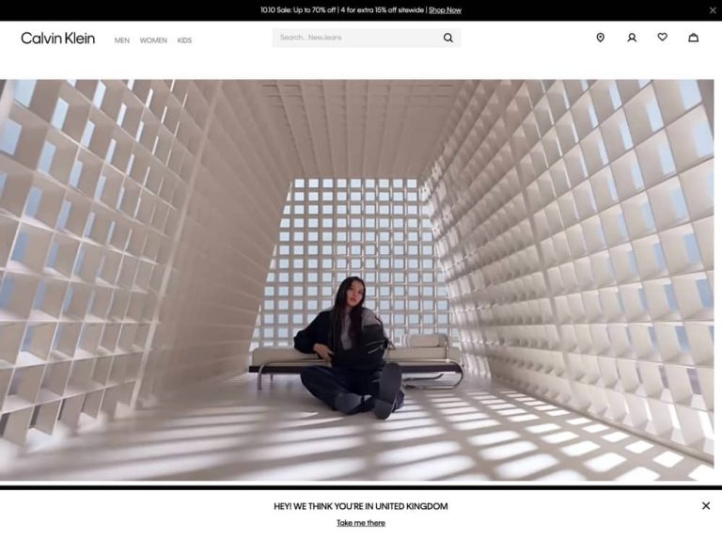Dismiss the top sale banner
Image resolution: width=722 pixels, height=540 pixels.
click(x=713, y=10)
